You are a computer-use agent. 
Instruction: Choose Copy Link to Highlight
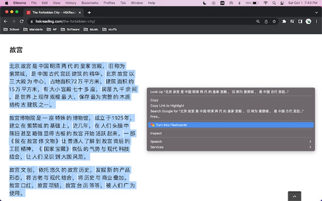click(167, 106)
